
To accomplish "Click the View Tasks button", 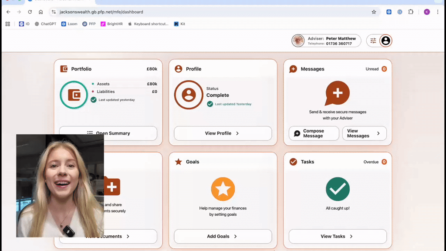I will [338, 236].
